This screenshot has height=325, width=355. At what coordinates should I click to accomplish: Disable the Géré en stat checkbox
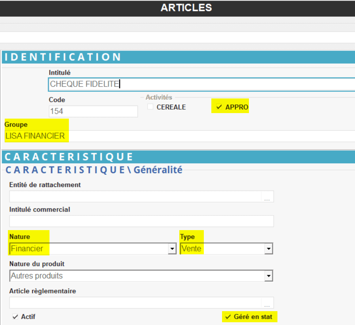pyautogui.click(x=228, y=317)
